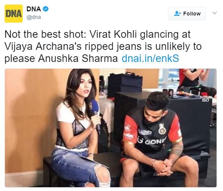Viewport: 223px width, 191px height.
Task: Follow the DNA account
Action: click(x=187, y=14)
